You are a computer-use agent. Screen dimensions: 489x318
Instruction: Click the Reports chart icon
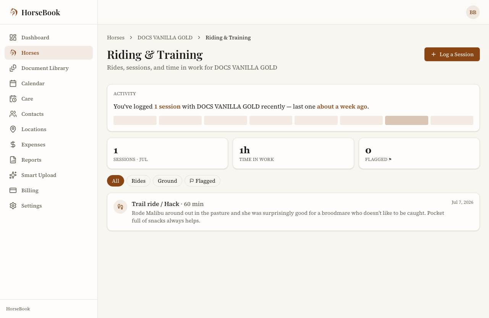click(13, 160)
